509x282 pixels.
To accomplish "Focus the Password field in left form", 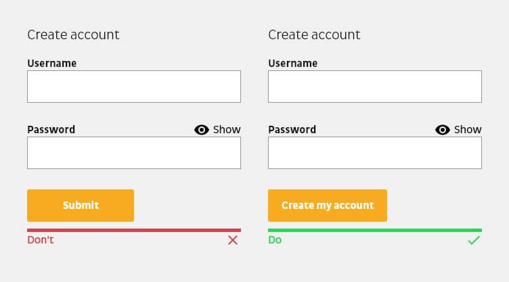I will click(134, 153).
